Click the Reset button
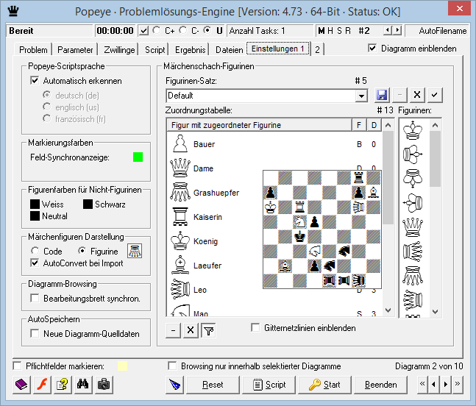 pos(213,385)
